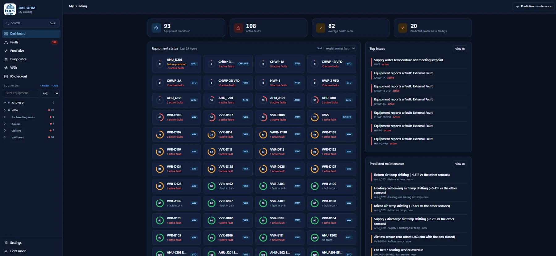The height and width of the screenshot is (256, 556).
Task: Click the red alert icon on Active faults card
Action: pos(238,28)
